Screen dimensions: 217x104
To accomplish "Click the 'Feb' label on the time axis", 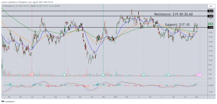I will tap(127, 97).
